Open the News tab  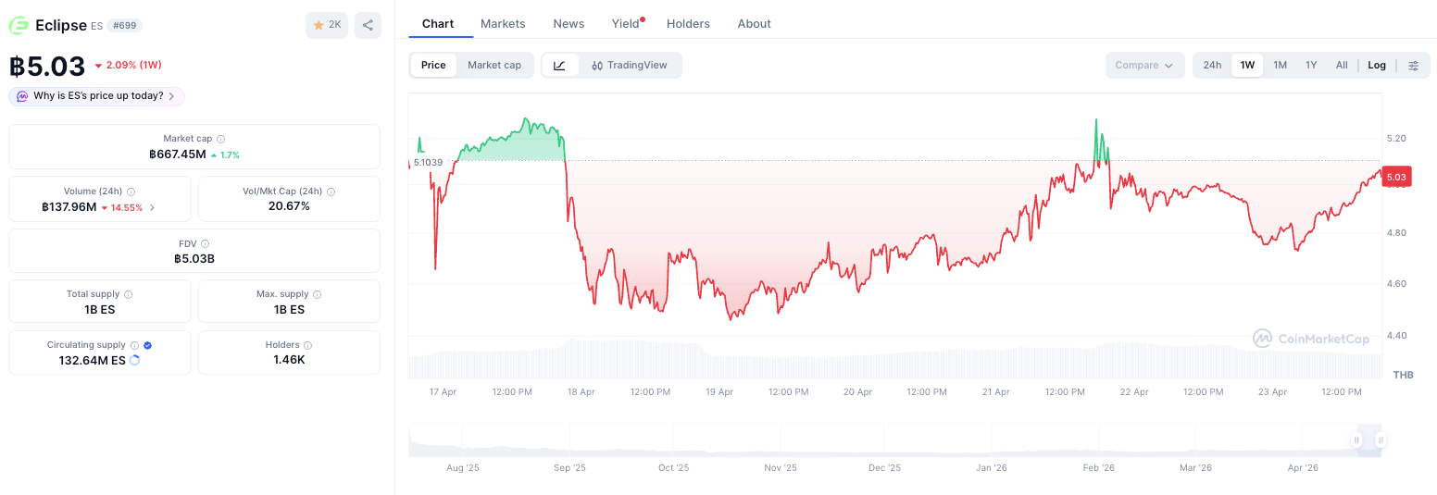coord(569,23)
